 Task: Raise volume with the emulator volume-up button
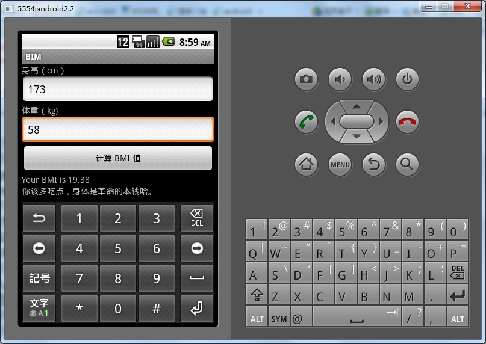tap(374, 79)
